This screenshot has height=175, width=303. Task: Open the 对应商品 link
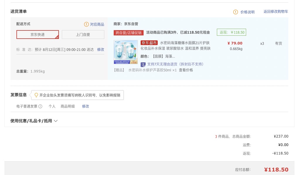97,24
